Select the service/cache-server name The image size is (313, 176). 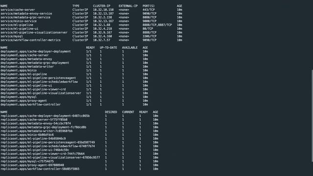coord(18,10)
